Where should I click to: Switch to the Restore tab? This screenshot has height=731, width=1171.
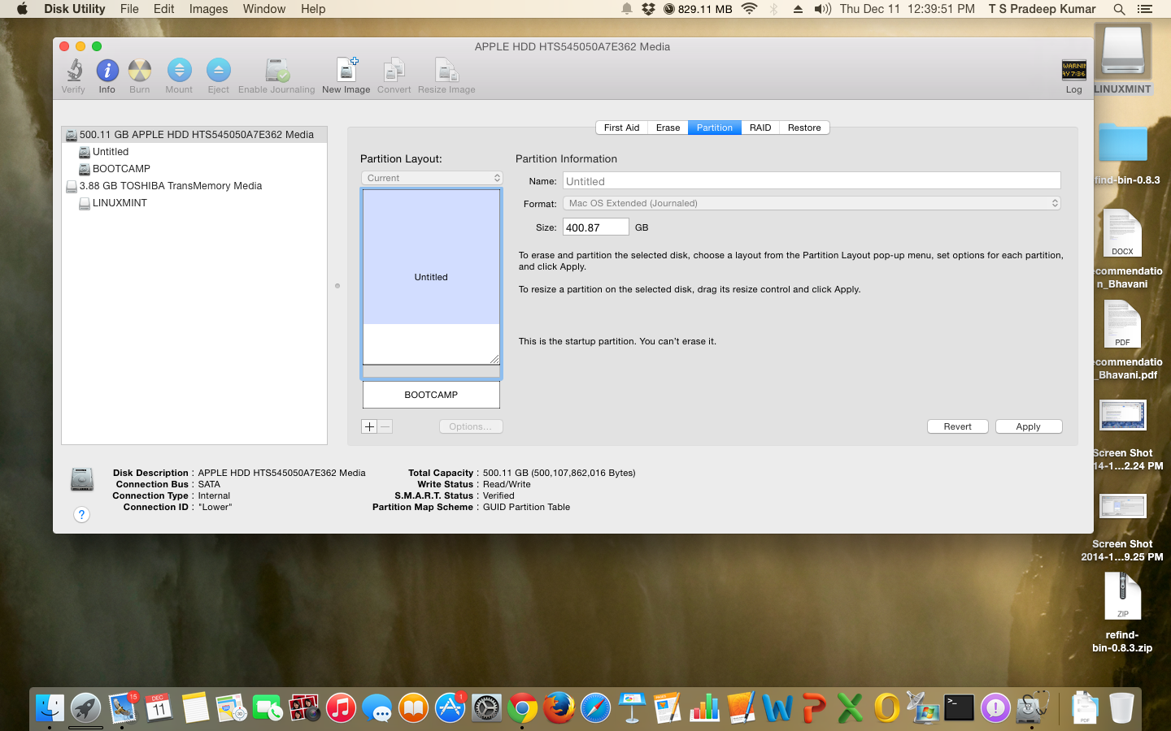coord(804,128)
